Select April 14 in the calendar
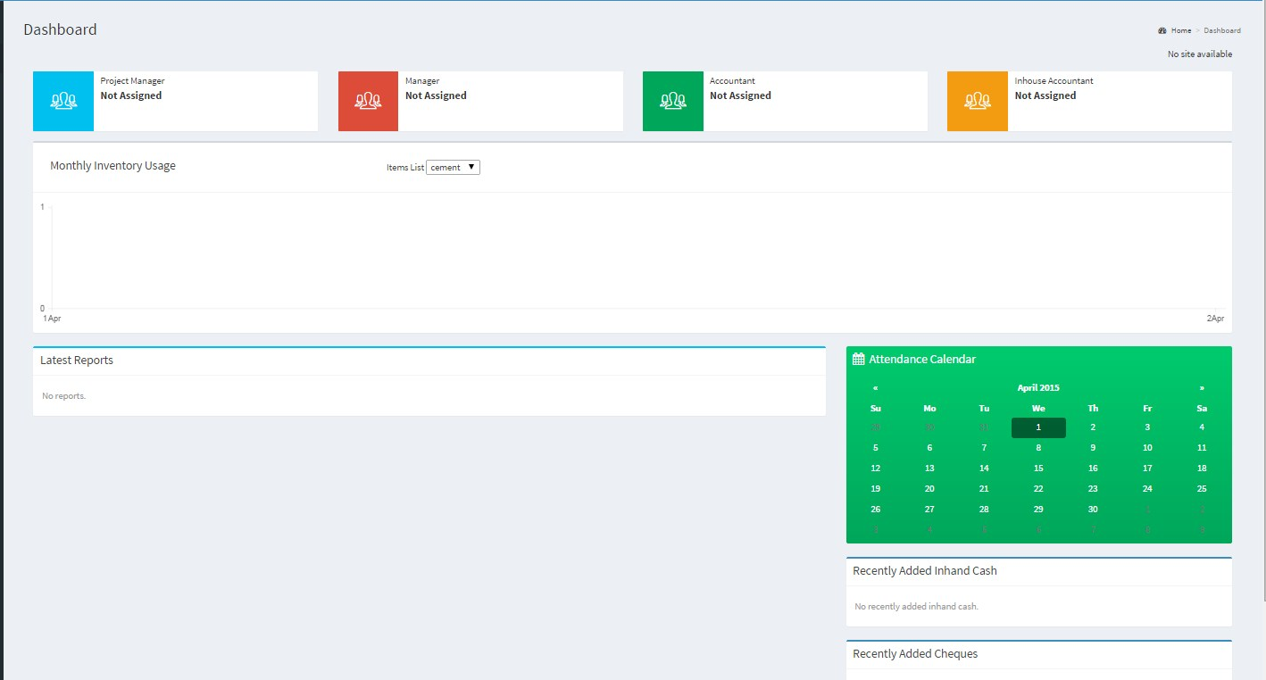Image resolution: width=1266 pixels, height=680 pixels. (984, 469)
